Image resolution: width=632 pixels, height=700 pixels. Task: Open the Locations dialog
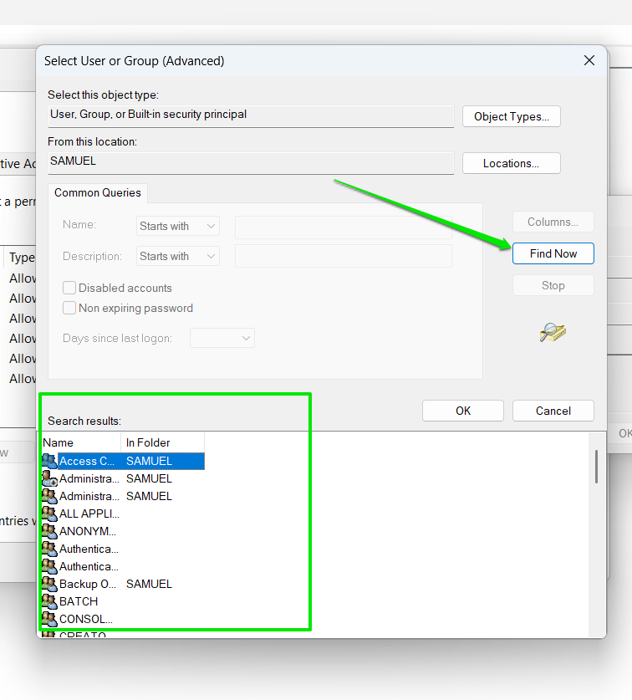pos(512,163)
